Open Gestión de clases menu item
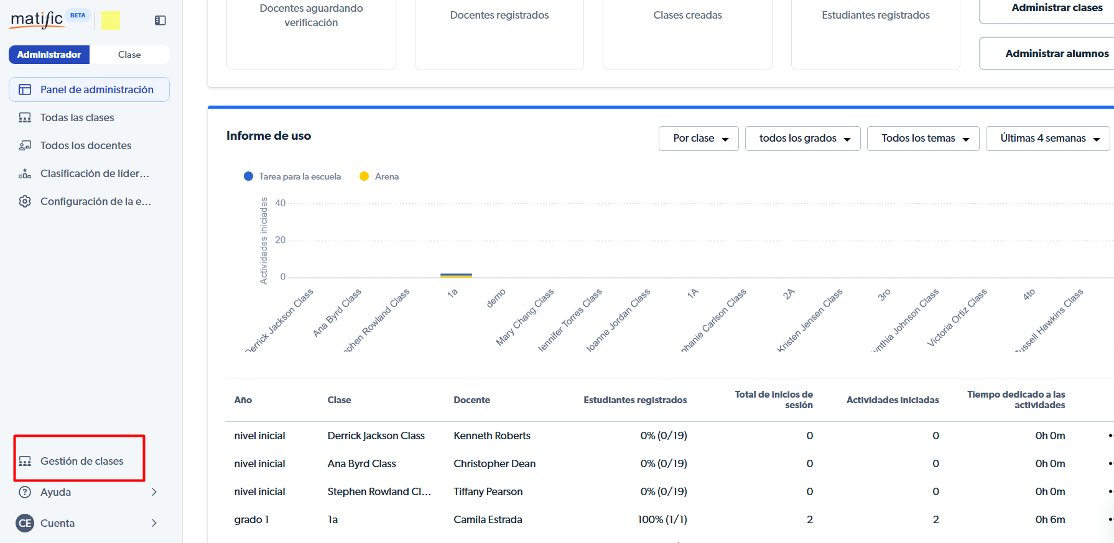This screenshot has width=1114, height=543. click(81, 461)
